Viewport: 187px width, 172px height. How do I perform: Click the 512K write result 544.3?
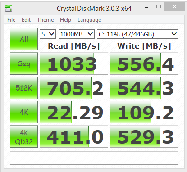(x=144, y=88)
